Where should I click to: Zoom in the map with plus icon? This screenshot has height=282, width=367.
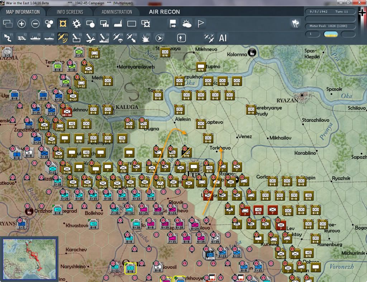(x=22, y=24)
